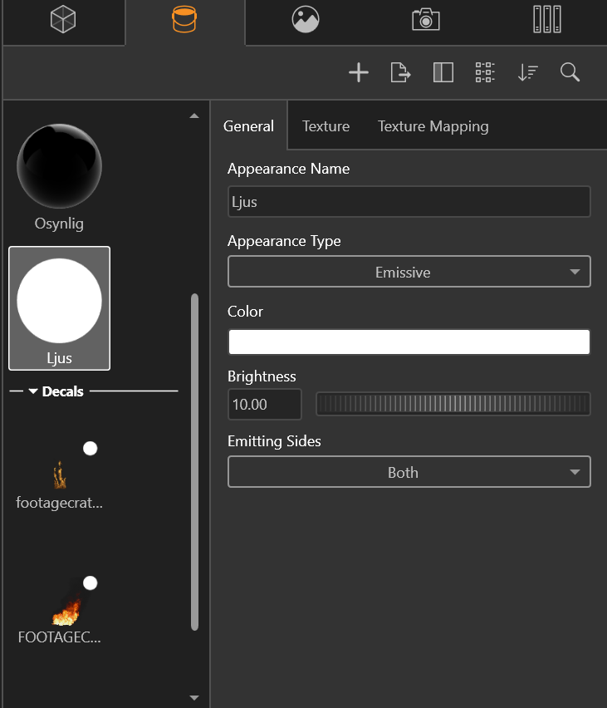Toggle white dot on footagecrat decal

pyautogui.click(x=90, y=449)
